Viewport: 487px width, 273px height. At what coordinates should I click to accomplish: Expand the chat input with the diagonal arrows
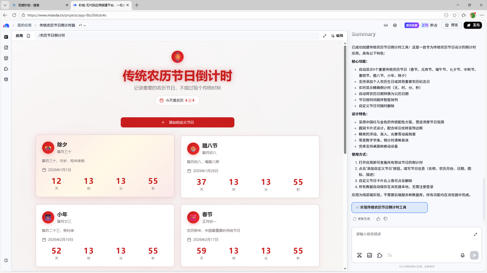tap(476, 234)
